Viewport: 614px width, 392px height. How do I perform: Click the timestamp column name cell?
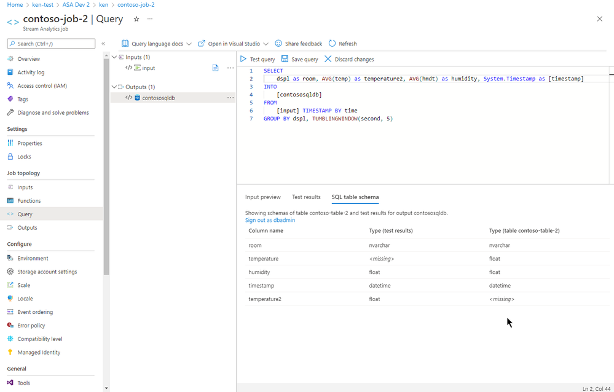pyautogui.click(x=261, y=286)
